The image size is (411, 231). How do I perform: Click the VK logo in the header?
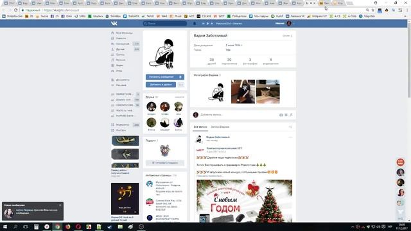tap(114, 23)
